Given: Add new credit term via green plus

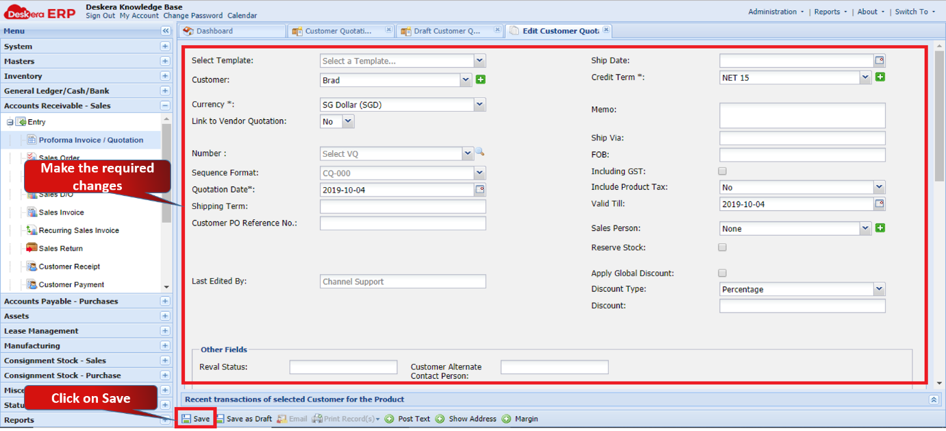Looking at the screenshot, I should point(880,77).
